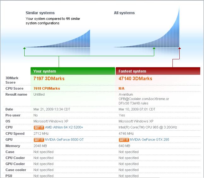
Task: Open the NVIDIA GeForce 8500 GT link
Action: [64, 139]
